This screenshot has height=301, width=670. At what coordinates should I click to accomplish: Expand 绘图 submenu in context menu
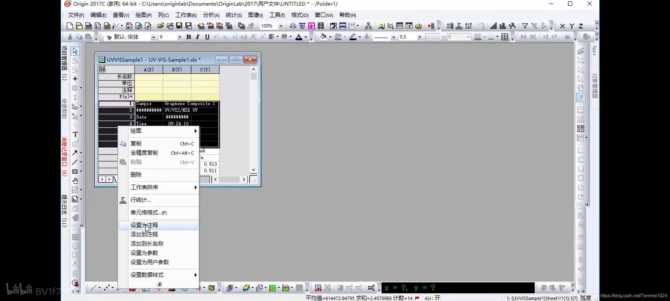click(158, 131)
